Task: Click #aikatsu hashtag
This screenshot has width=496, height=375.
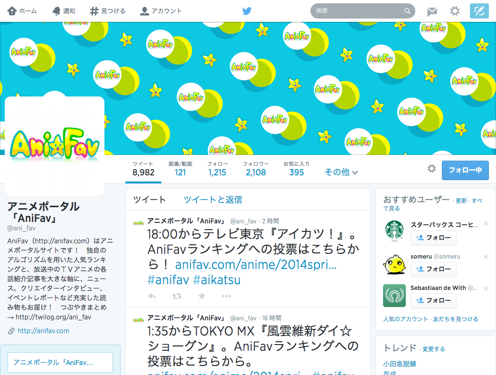Action: pyautogui.click(x=217, y=280)
